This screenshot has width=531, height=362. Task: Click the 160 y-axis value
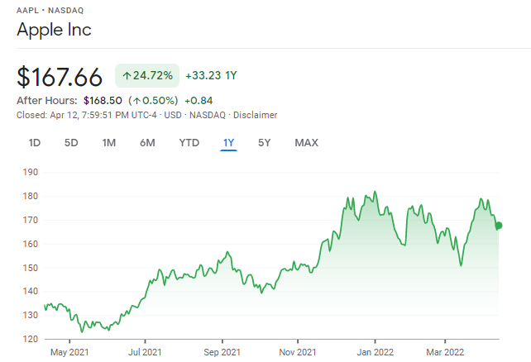31,244
